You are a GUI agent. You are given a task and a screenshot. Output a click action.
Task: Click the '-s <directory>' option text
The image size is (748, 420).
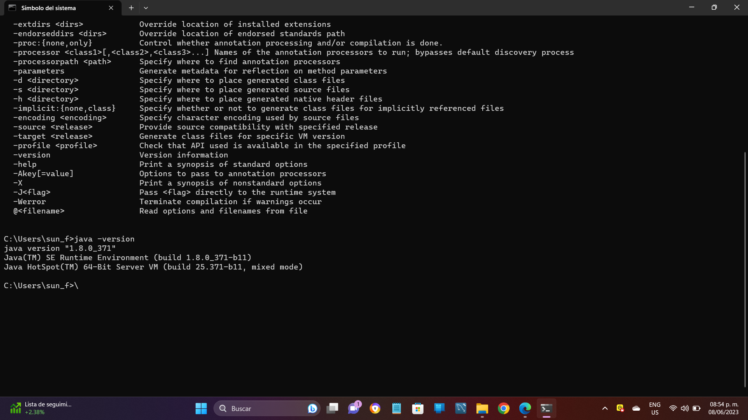point(46,89)
